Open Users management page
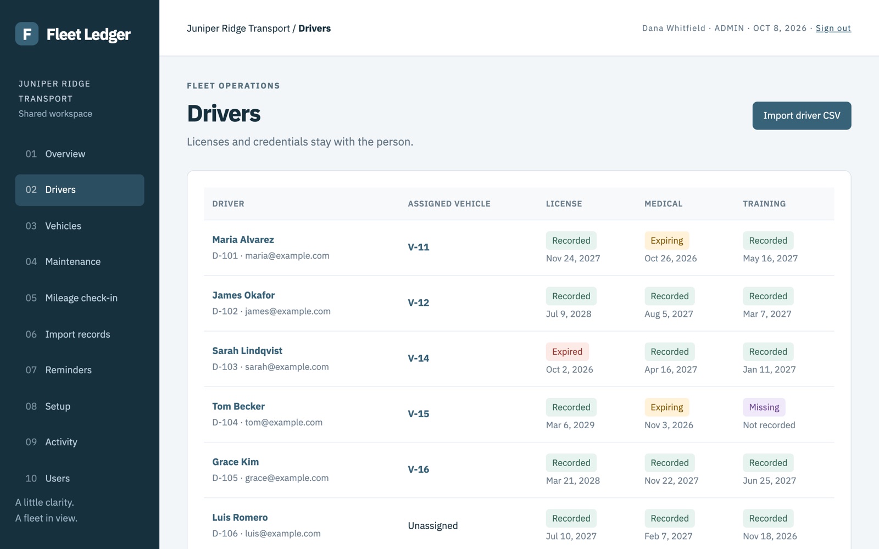This screenshot has height=549, width=879. click(80, 478)
